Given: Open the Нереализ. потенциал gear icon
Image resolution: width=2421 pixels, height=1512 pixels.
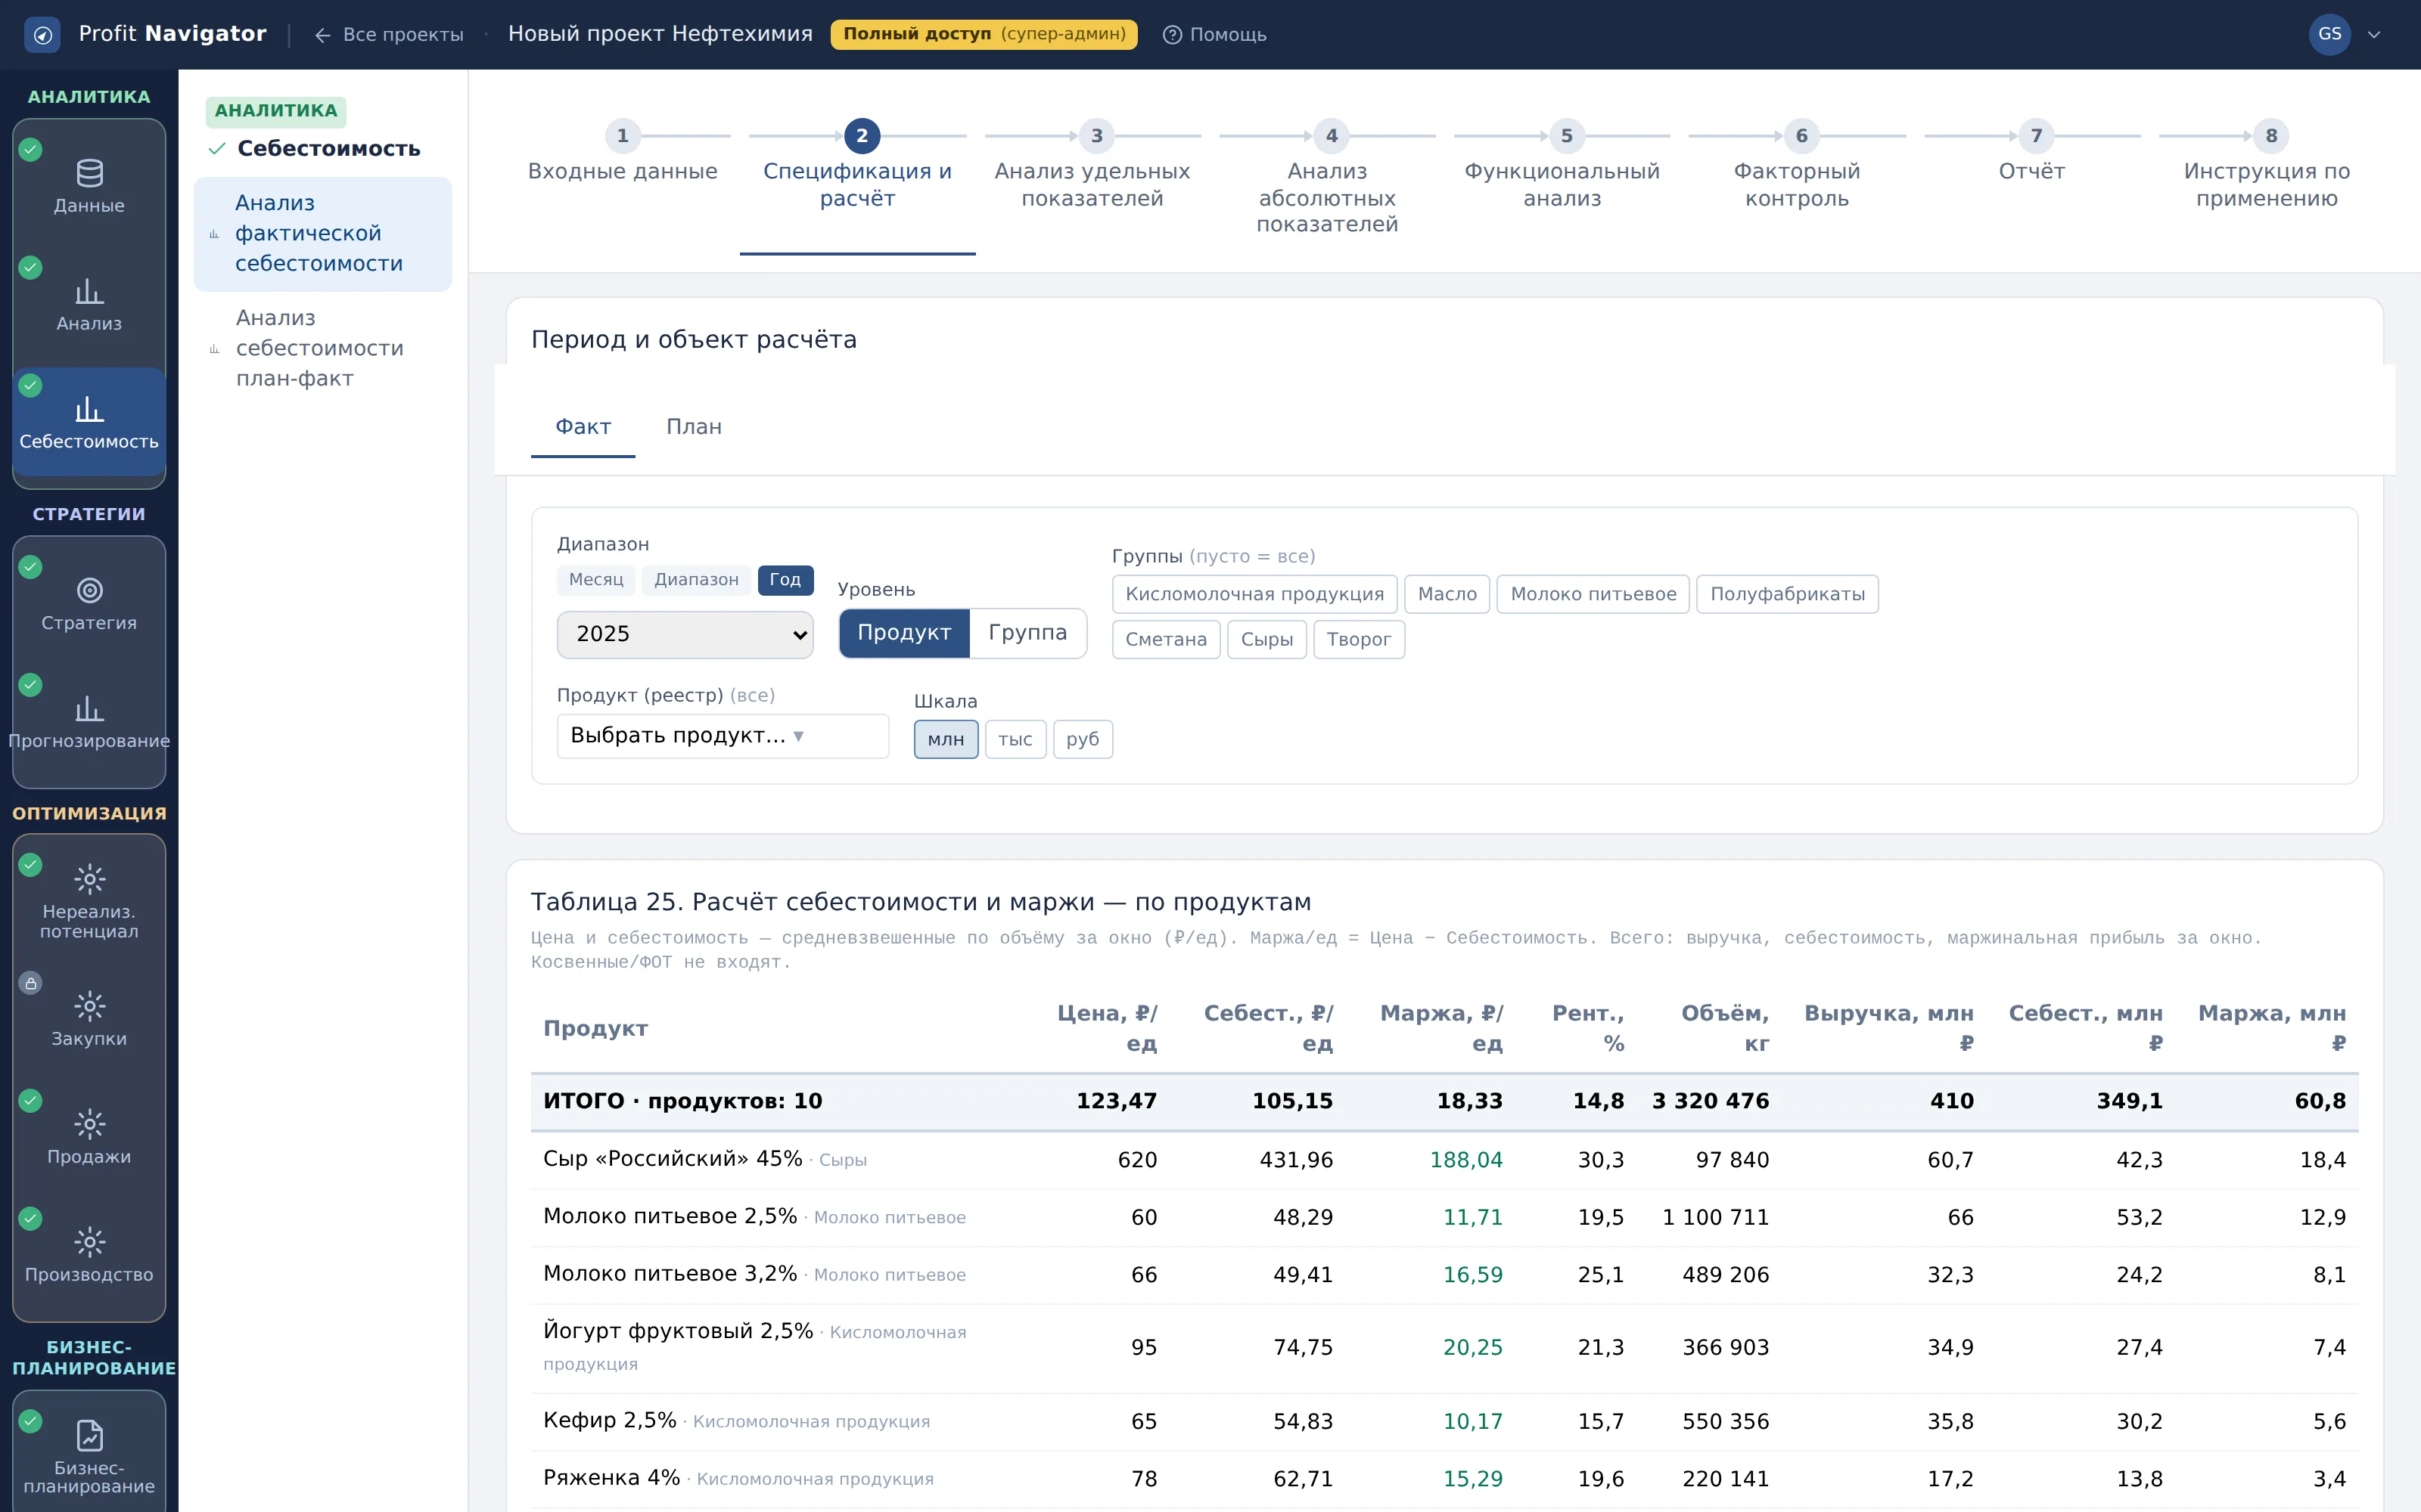Looking at the screenshot, I should pyautogui.click(x=89, y=879).
